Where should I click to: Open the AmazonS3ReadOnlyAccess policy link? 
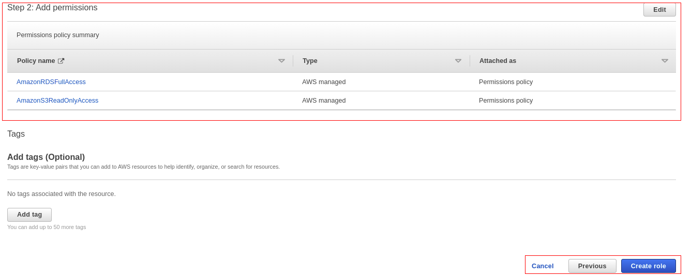coord(57,101)
